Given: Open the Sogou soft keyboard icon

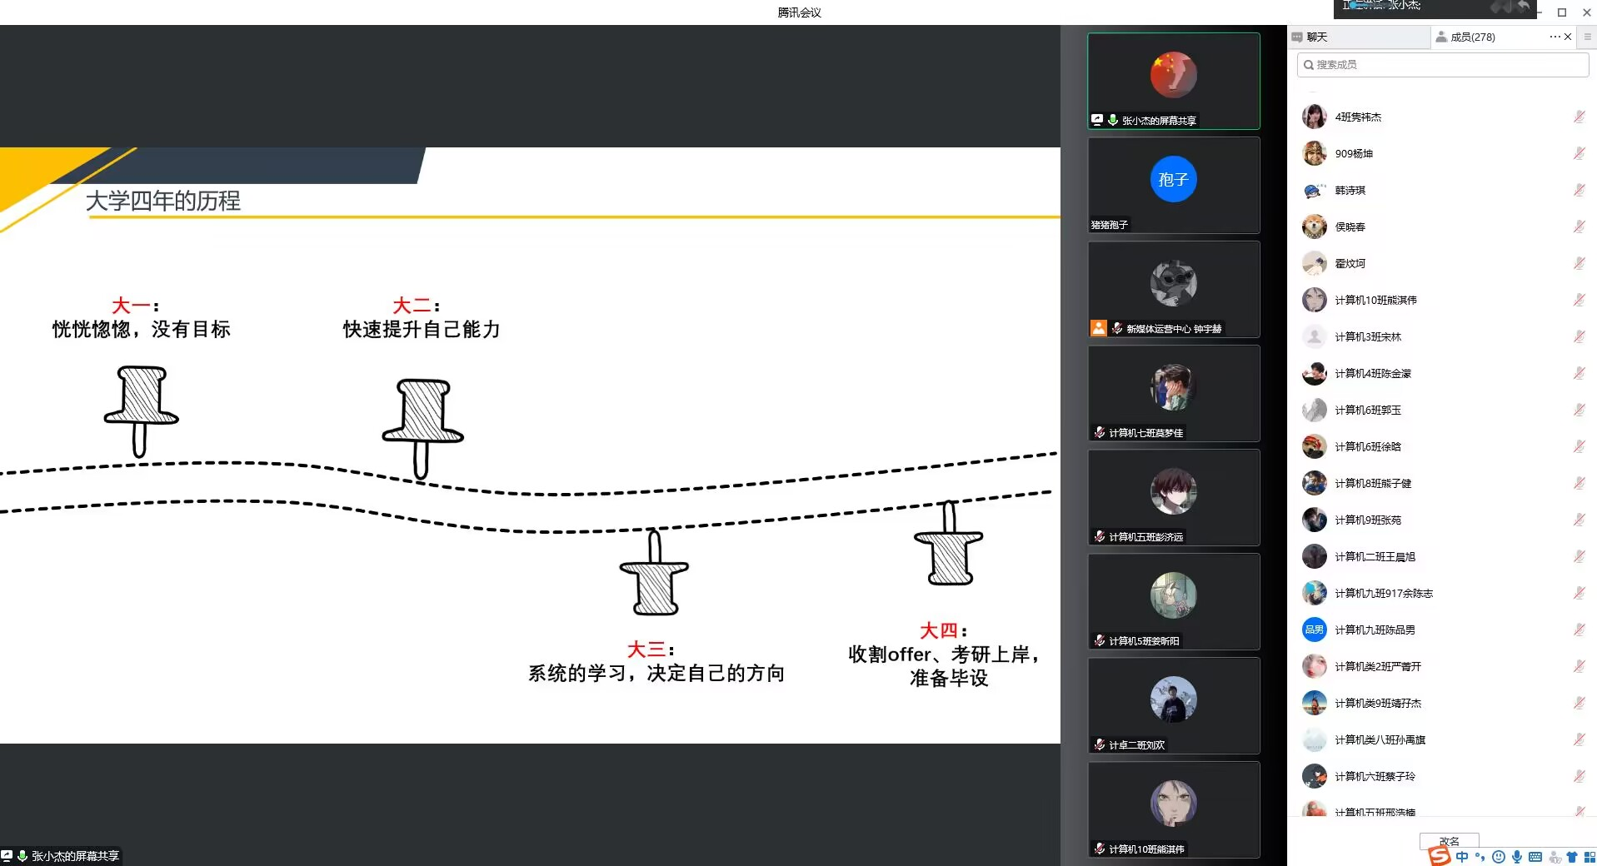Looking at the screenshot, I should pyautogui.click(x=1535, y=857).
